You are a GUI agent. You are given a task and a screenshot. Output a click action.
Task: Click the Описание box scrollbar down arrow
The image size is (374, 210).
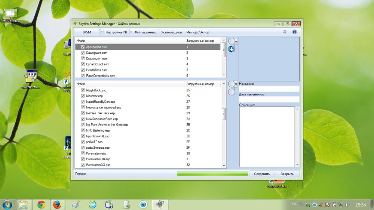coord(297,165)
